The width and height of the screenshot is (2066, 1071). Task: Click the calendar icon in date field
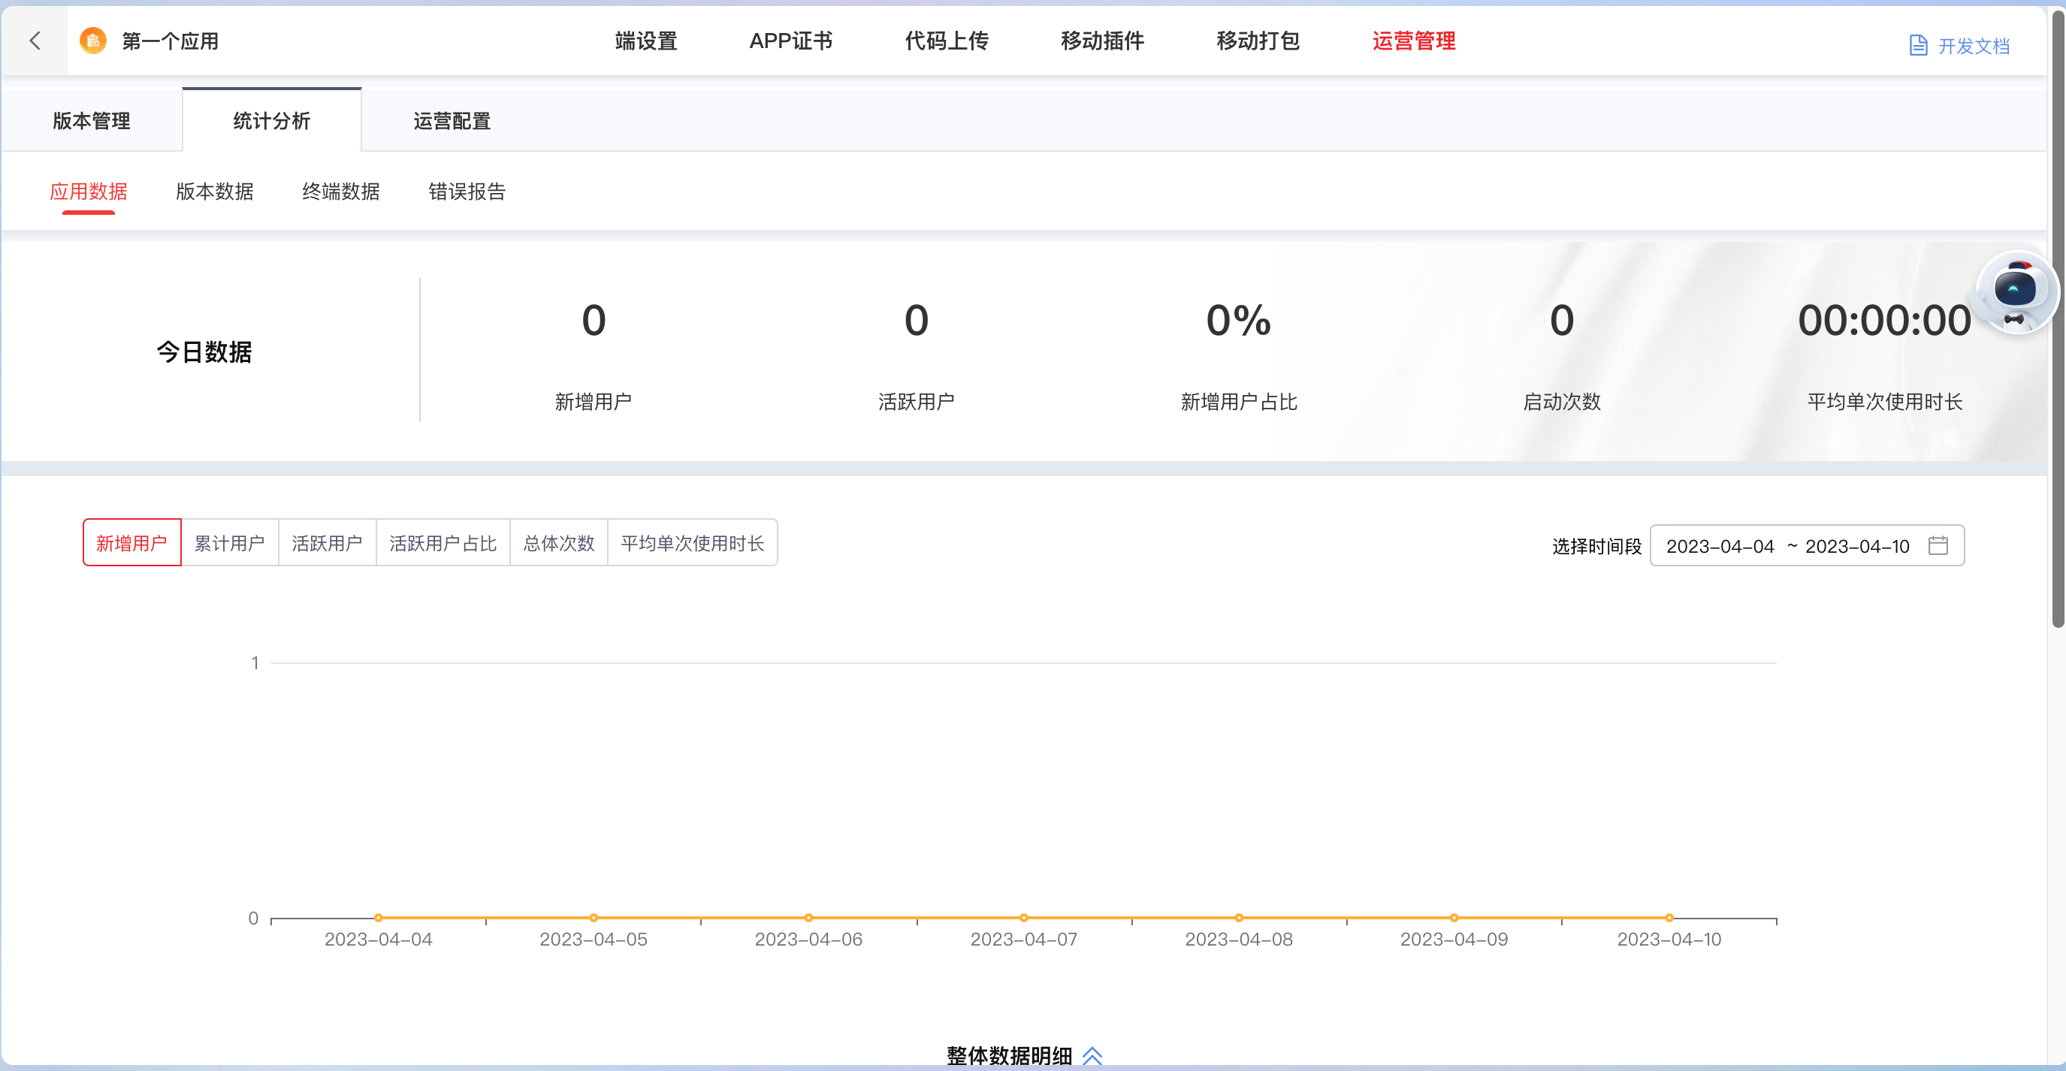(1938, 546)
